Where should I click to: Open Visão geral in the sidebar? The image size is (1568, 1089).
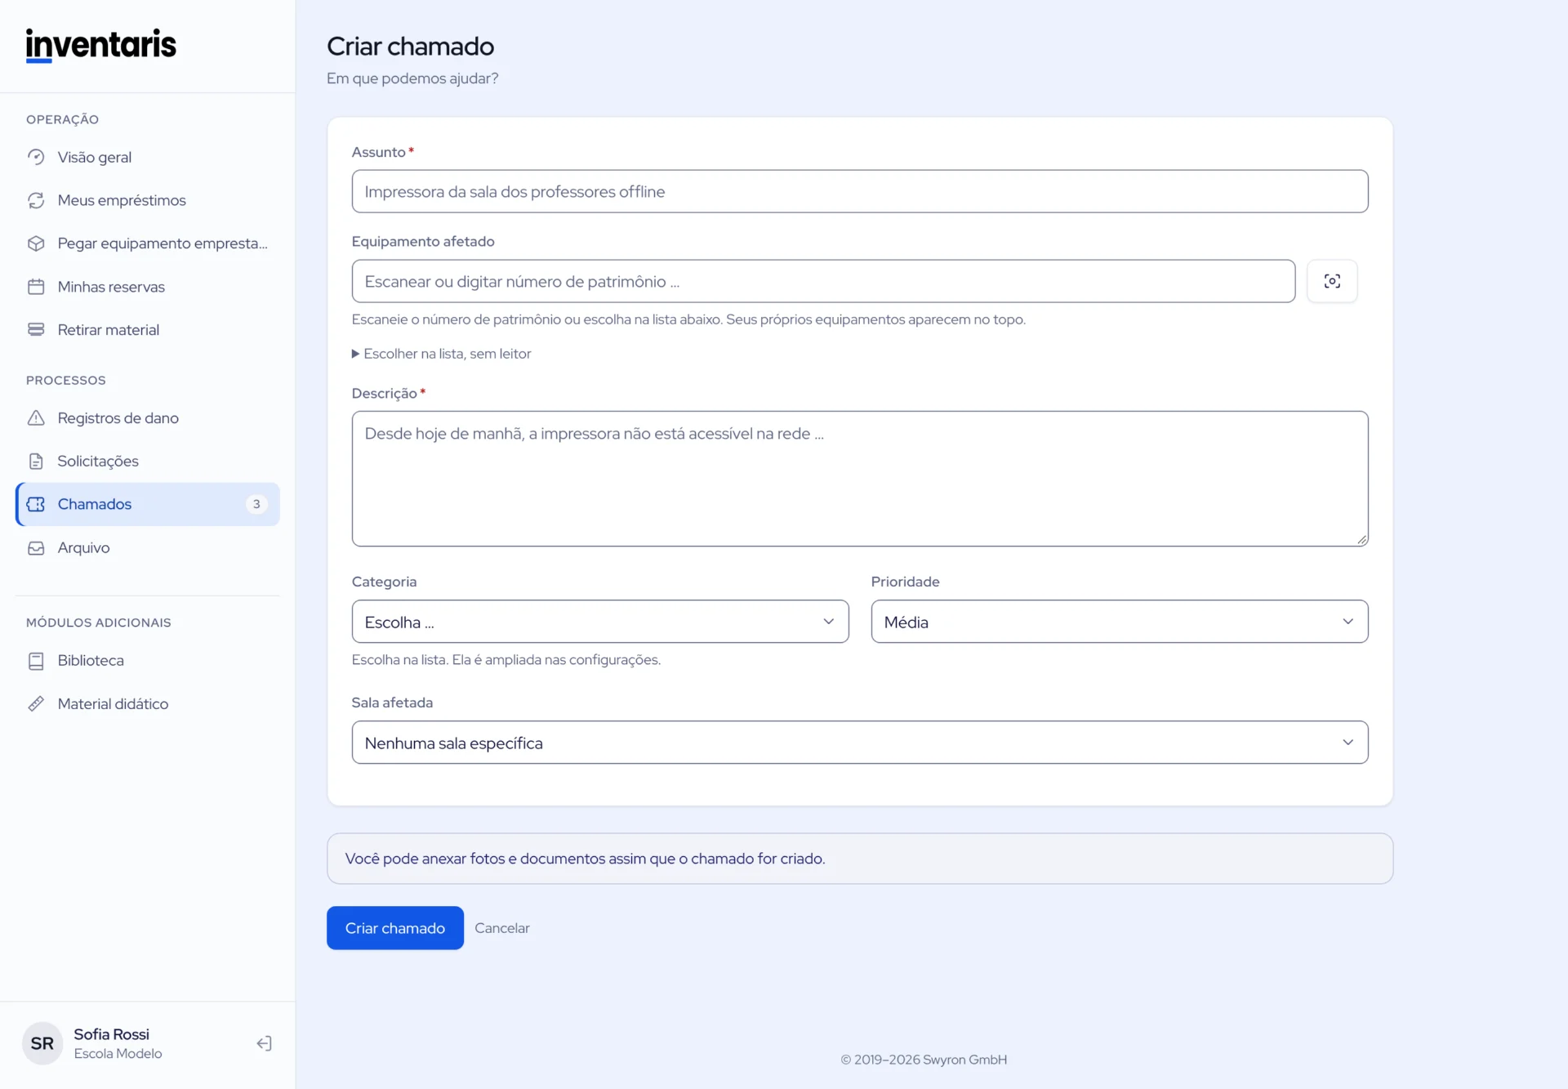148,157
